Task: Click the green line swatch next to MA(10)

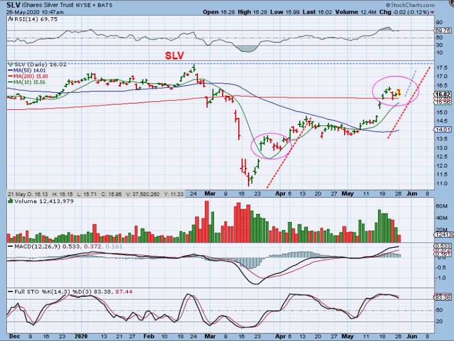Action: (x=10, y=82)
